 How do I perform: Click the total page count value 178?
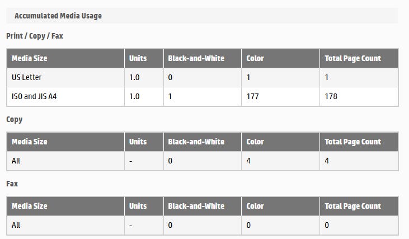coord(331,96)
